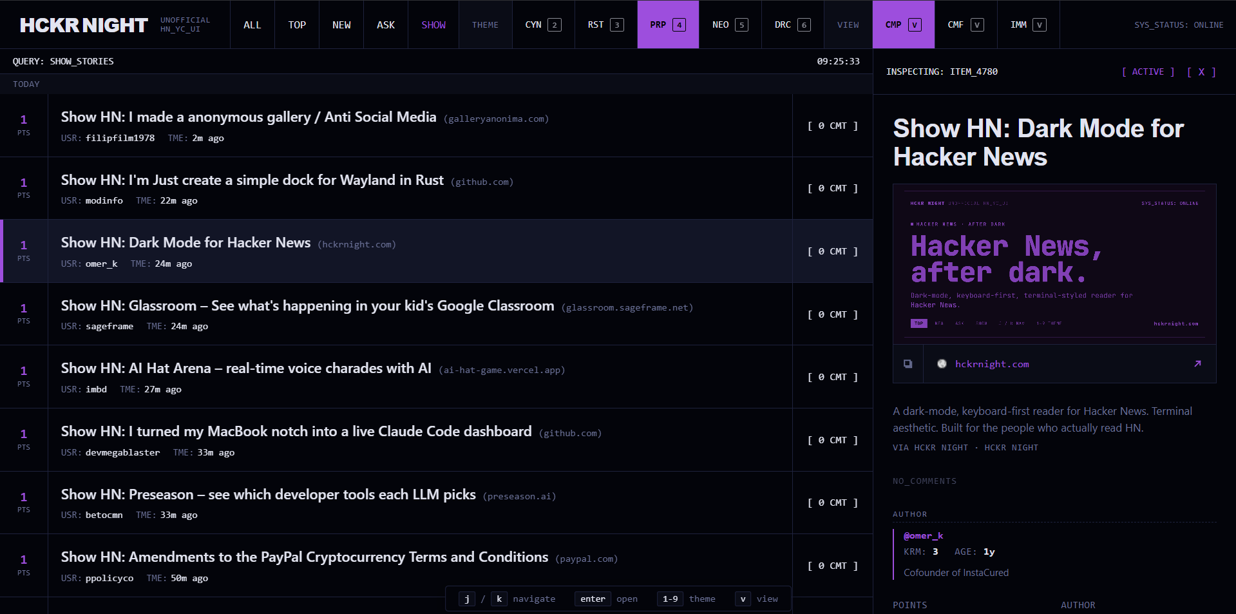Click the 'j' navigate key hint
Viewport: 1236px width, 614px height.
pos(467,599)
